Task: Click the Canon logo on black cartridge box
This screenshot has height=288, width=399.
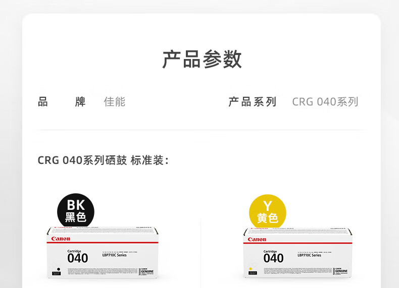Action: (x=61, y=239)
